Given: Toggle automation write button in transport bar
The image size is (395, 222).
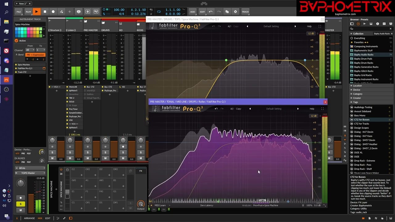Looking at the screenshot, I should 61,12.
